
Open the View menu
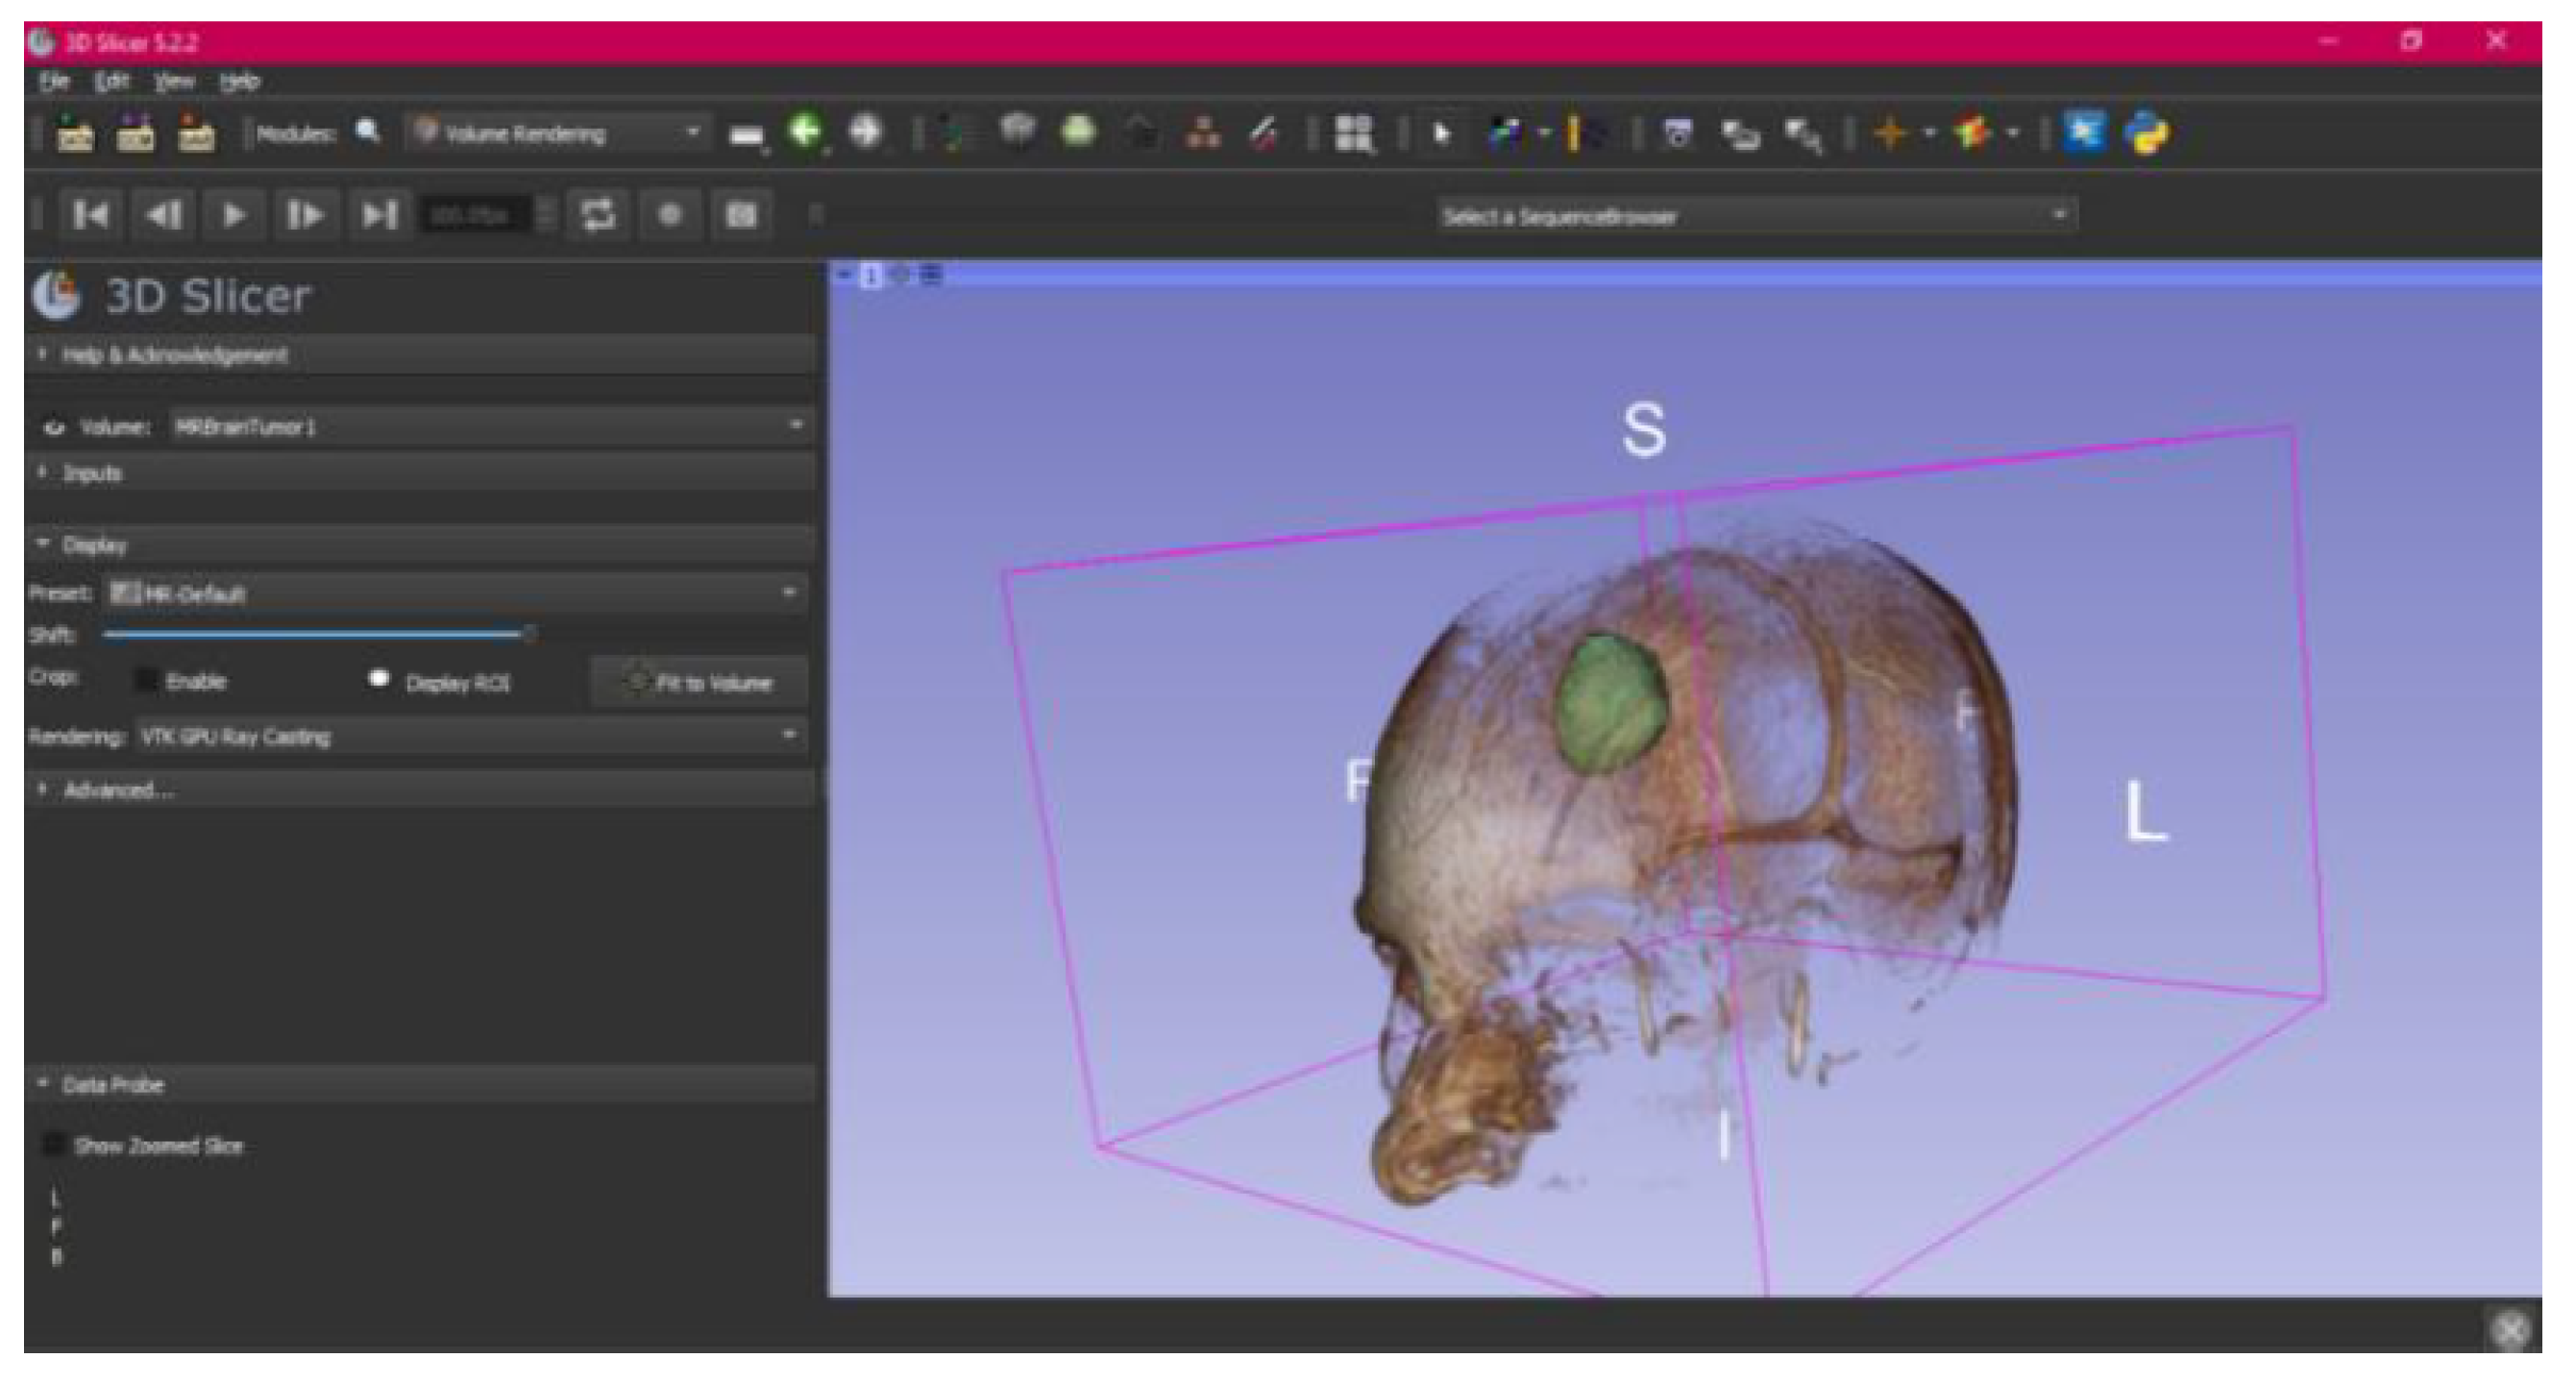tap(174, 82)
